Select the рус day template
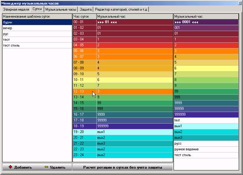 point(37,34)
